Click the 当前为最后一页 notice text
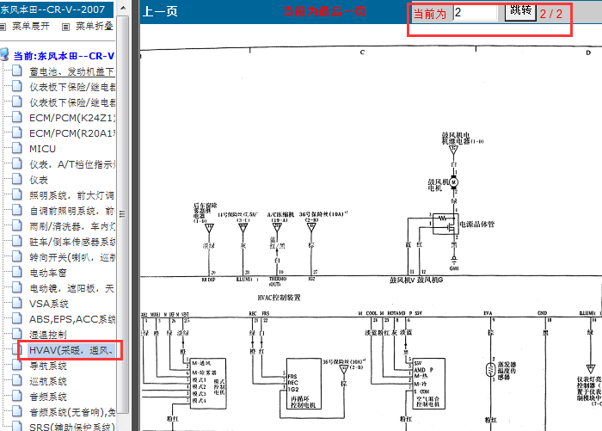 pos(324,11)
